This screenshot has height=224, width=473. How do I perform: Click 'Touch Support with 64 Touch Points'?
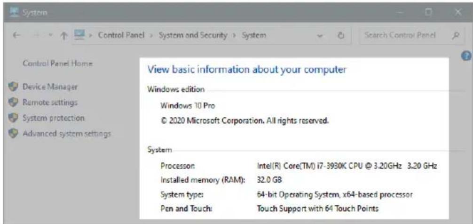[317, 209]
